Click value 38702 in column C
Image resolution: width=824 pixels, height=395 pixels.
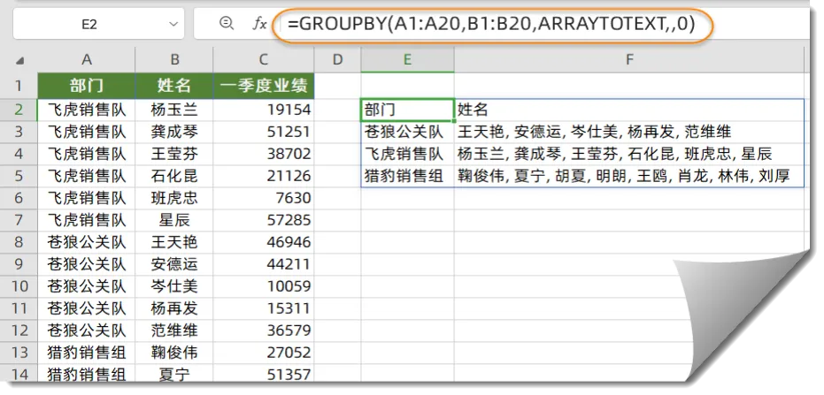tap(264, 154)
